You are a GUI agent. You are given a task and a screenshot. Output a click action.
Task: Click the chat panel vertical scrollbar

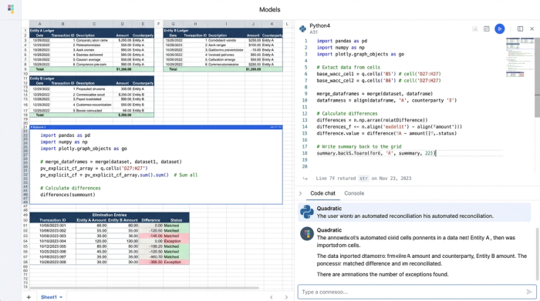pyautogui.click(x=537, y=253)
